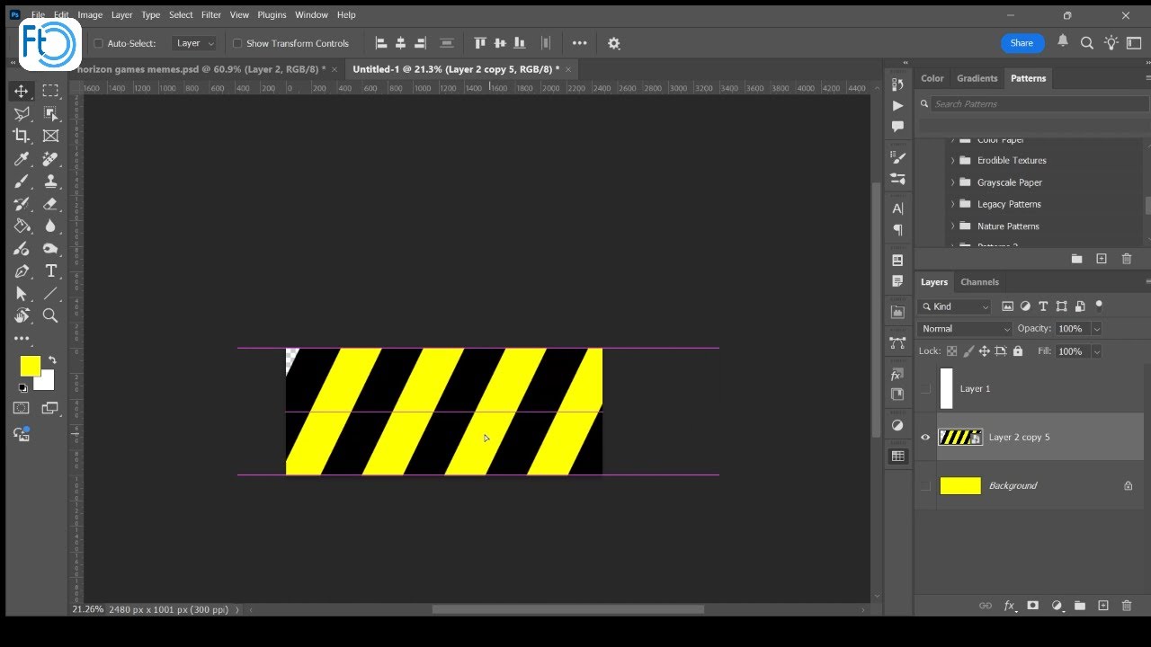Viewport: 1151px width, 647px height.
Task: Select the Eraser tool
Action: click(x=50, y=203)
